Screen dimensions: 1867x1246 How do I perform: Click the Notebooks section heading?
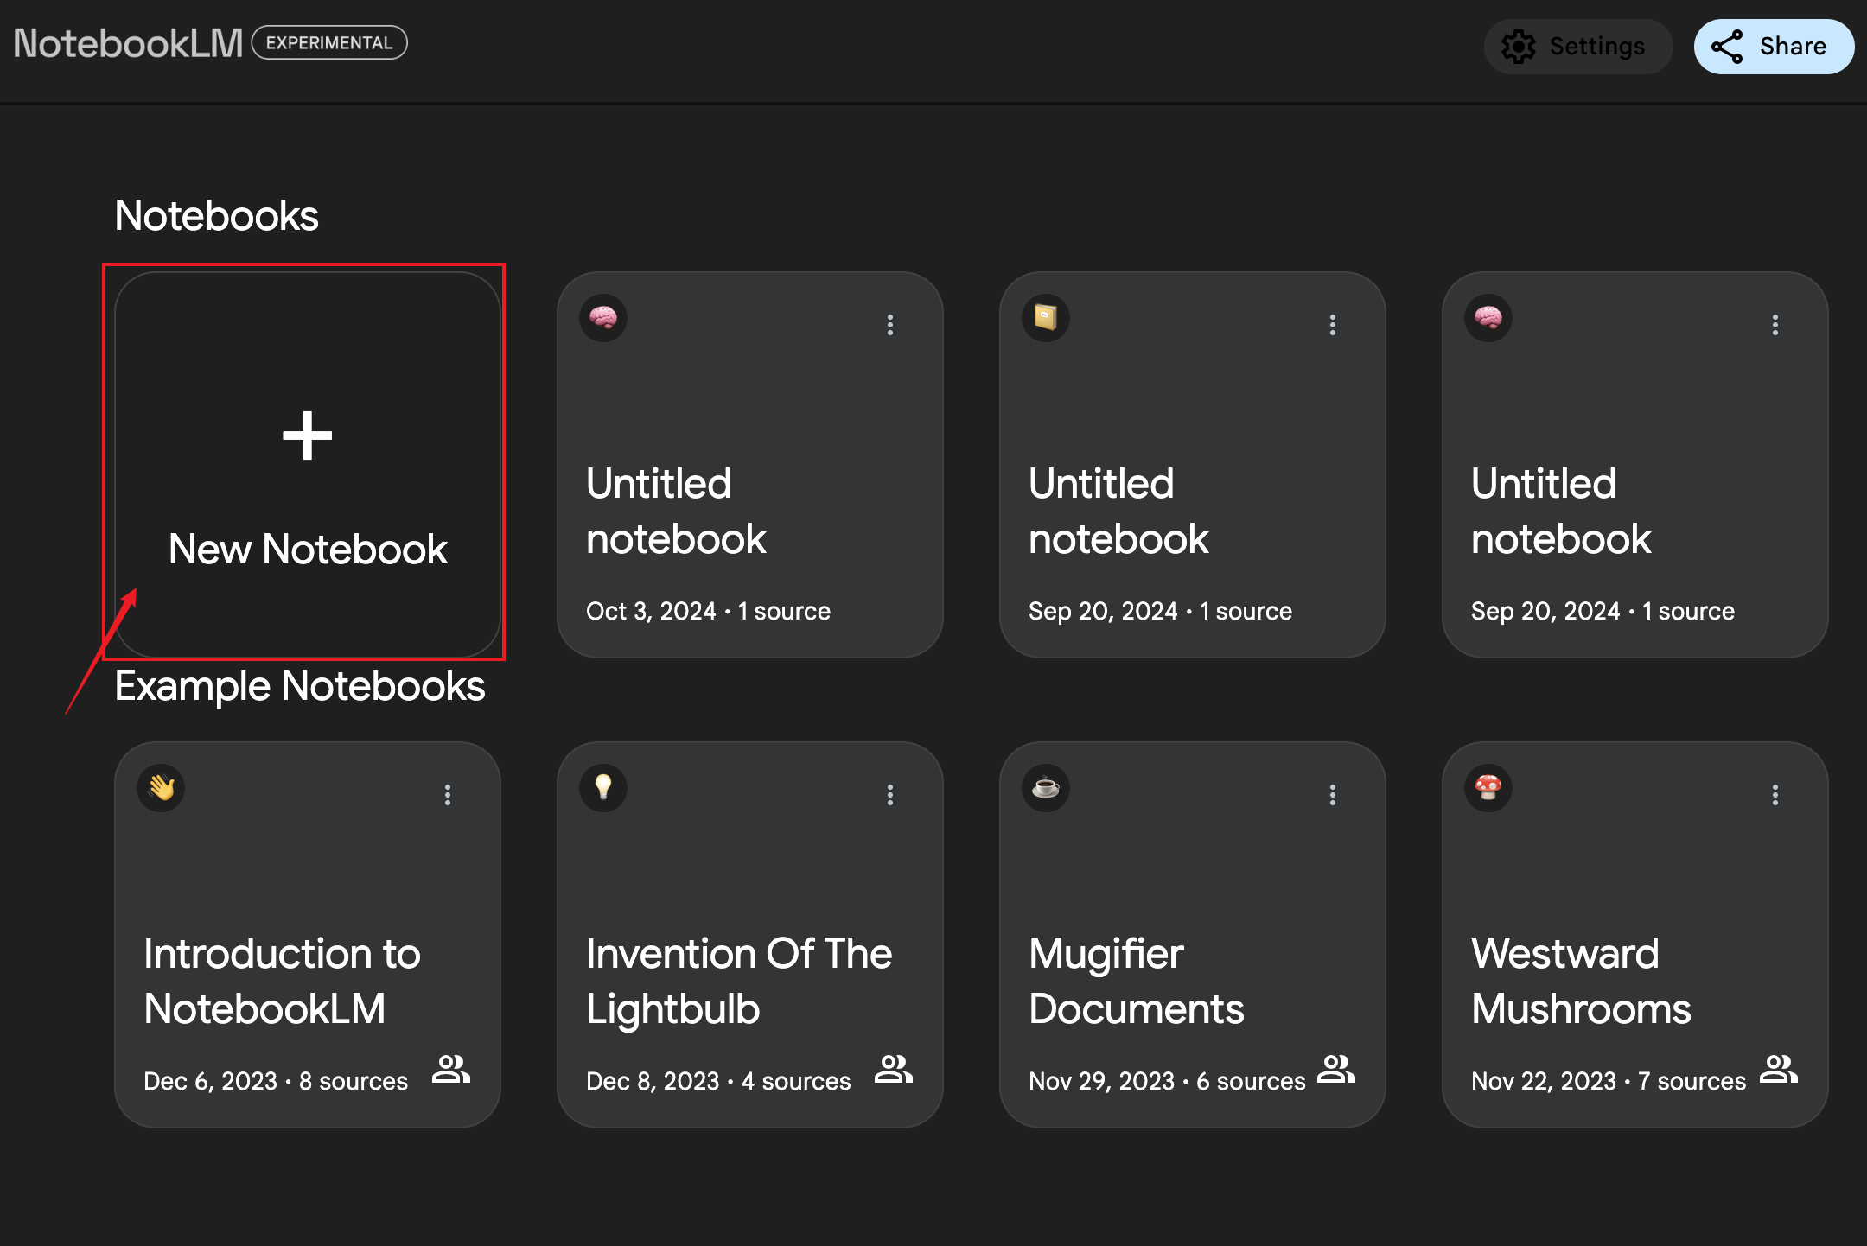click(216, 216)
